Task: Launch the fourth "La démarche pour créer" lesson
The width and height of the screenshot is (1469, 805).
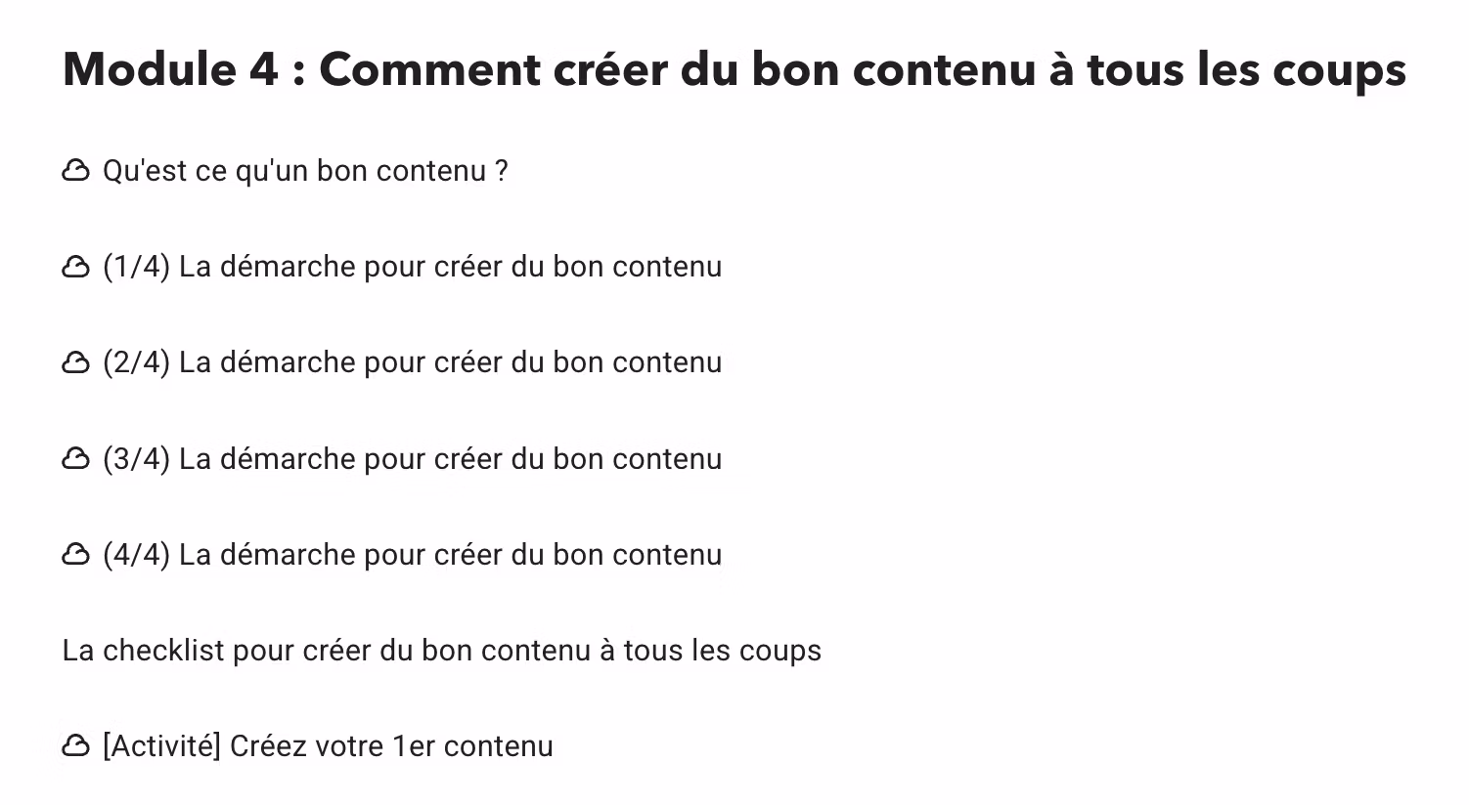Action: (x=450, y=555)
